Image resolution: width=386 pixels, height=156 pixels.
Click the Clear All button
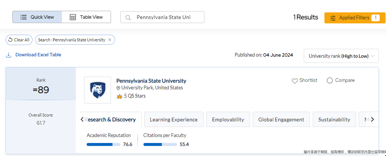[19, 40]
